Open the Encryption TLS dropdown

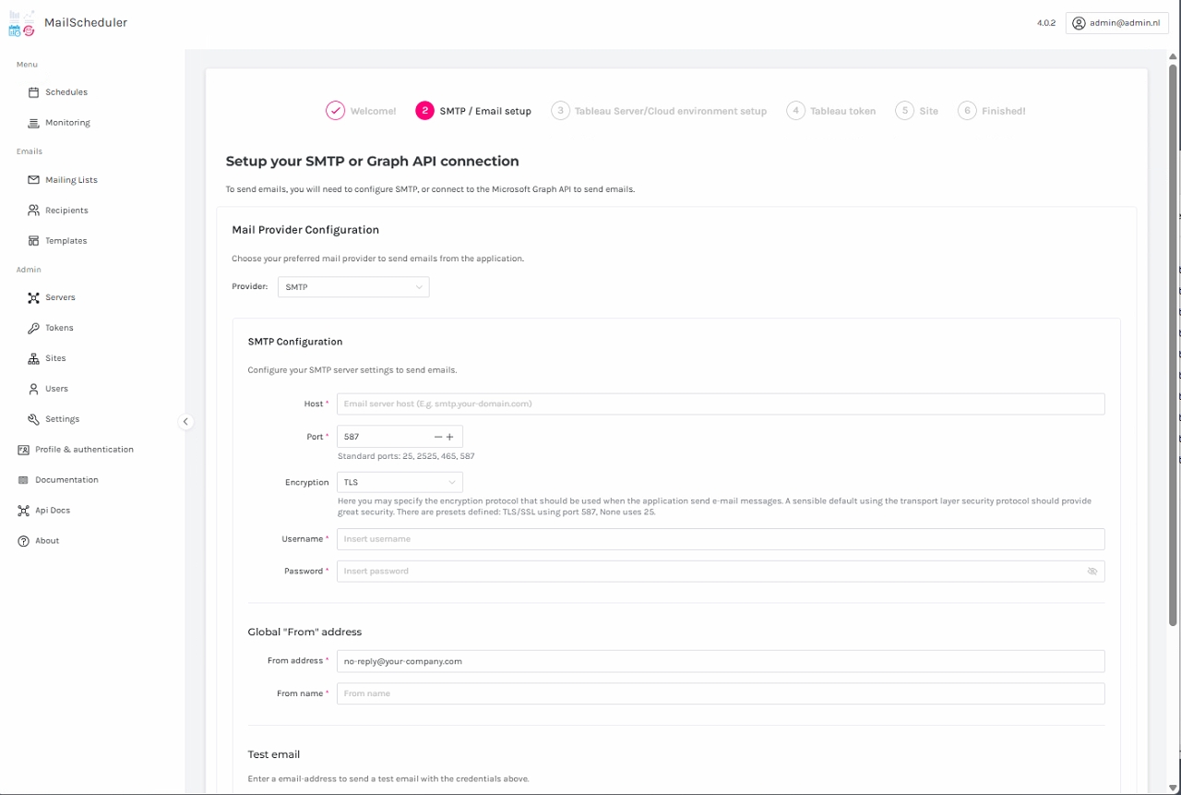pyautogui.click(x=400, y=482)
